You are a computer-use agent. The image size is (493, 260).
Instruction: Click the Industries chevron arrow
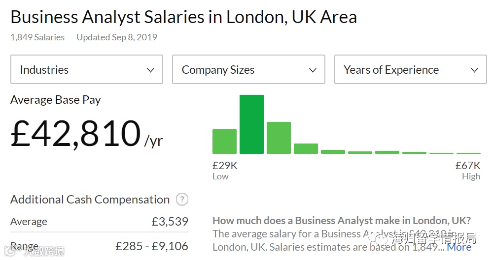(151, 70)
